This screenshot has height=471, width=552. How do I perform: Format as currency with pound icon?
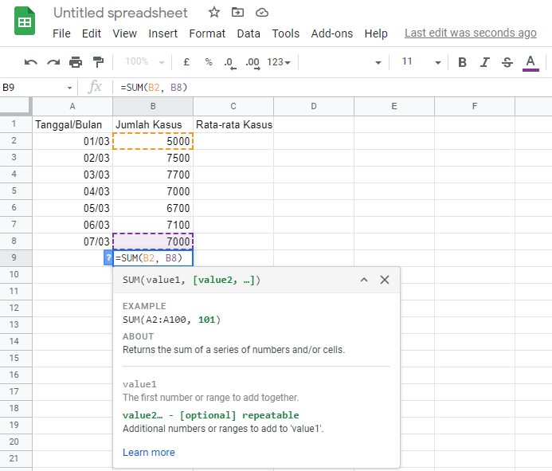click(x=186, y=62)
